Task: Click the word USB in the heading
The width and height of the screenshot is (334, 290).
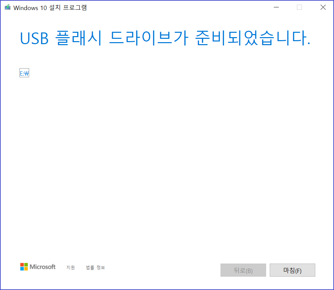Action: click(x=34, y=38)
